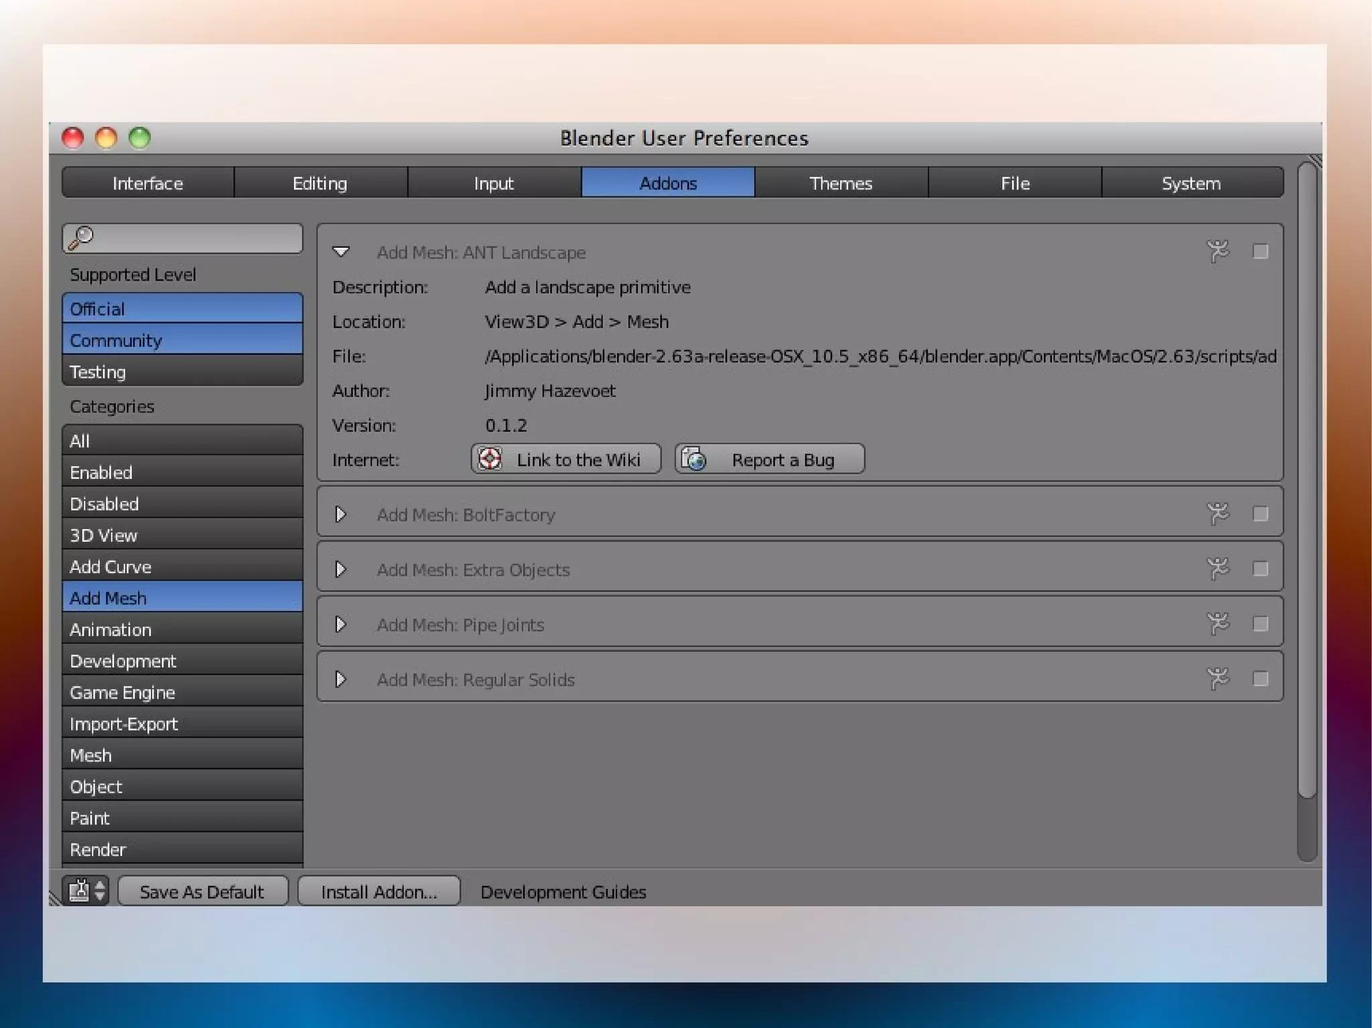Viewport: 1372px width, 1028px height.
Task: Open the editor type selector icon
Action: [86, 891]
